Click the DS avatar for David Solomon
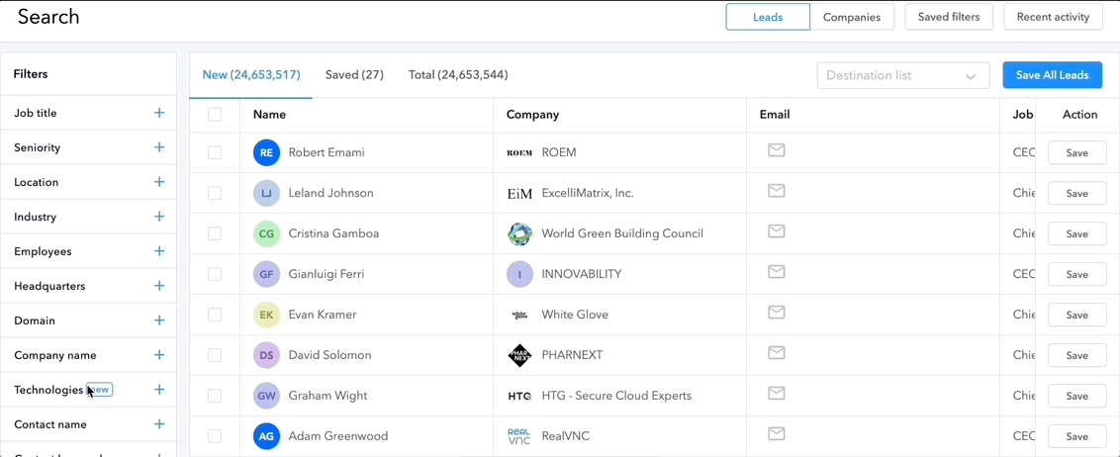 tap(266, 355)
